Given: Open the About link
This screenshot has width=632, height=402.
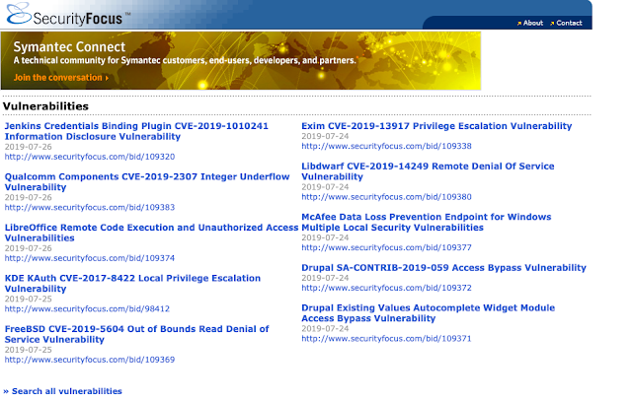Looking at the screenshot, I should coord(533,24).
